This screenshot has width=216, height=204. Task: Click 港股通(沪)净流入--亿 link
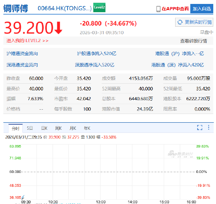pyautogui.click(x=179, y=53)
